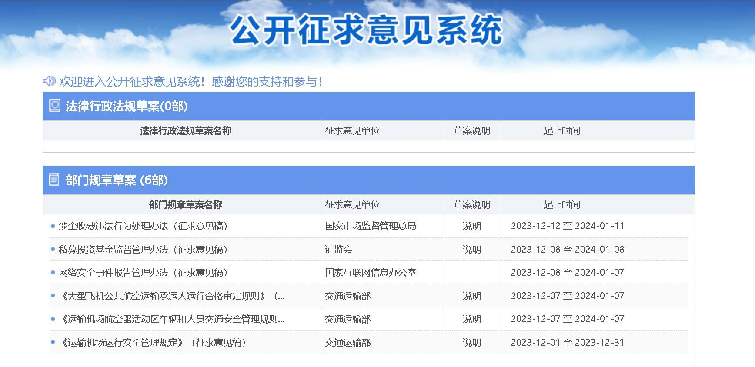Click 国家市场监督管理总局 unit cell
The height and width of the screenshot is (367, 755).
[x=371, y=226]
